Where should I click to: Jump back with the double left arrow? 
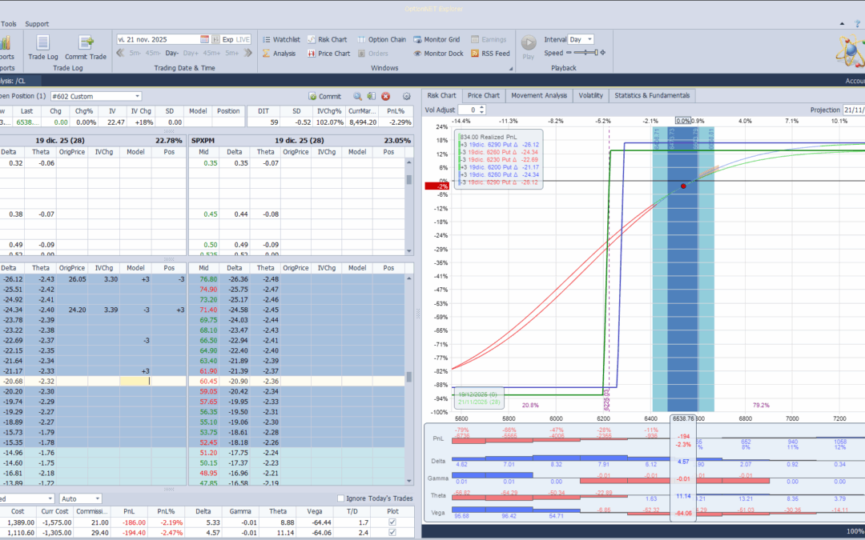point(120,53)
